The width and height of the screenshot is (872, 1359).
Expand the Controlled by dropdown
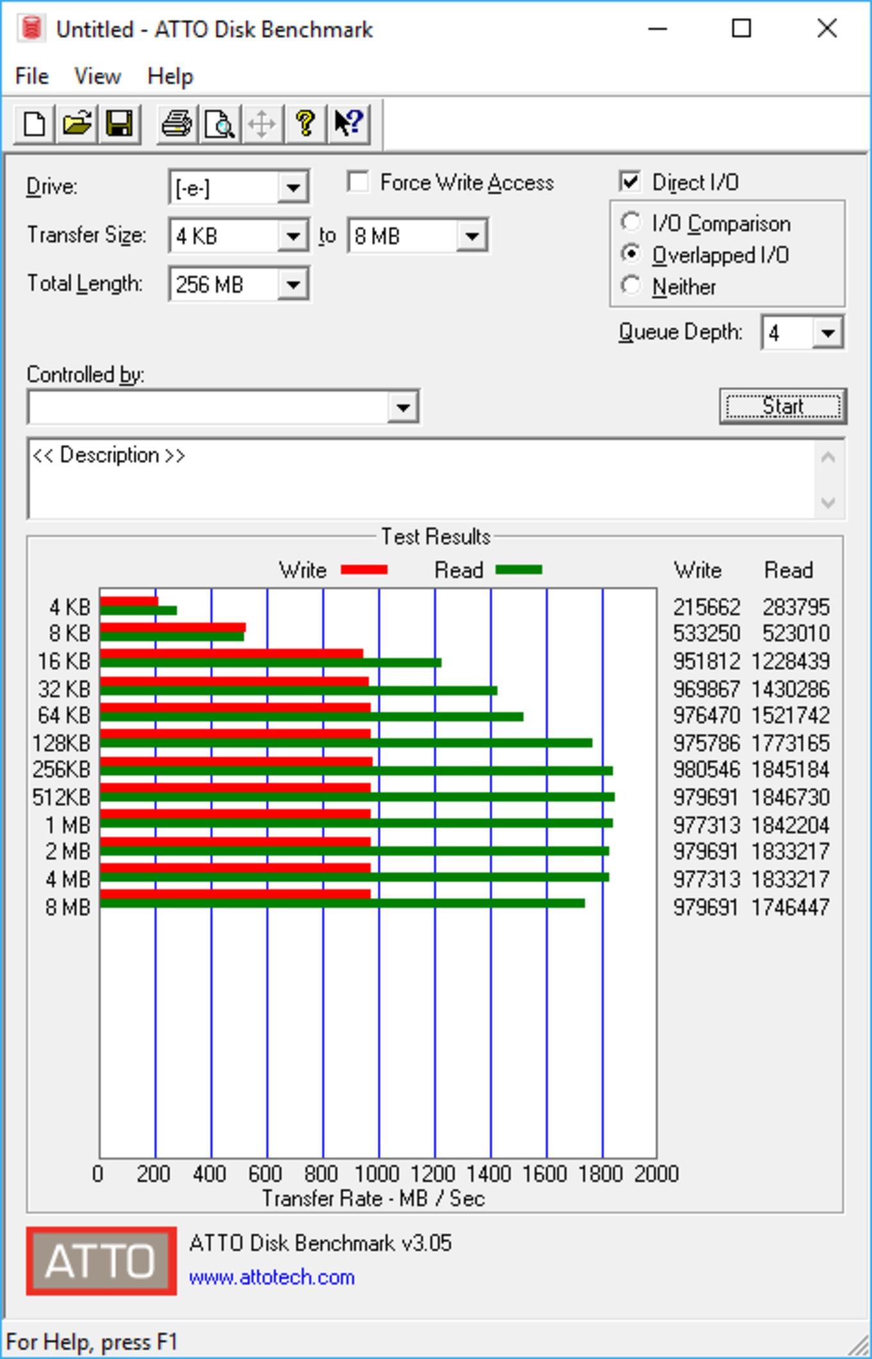tap(403, 407)
